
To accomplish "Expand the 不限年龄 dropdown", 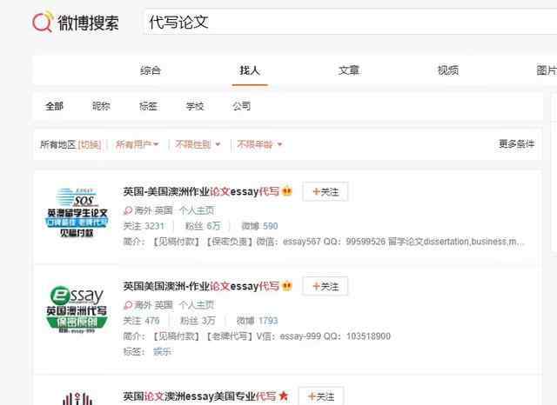I will tap(259, 144).
